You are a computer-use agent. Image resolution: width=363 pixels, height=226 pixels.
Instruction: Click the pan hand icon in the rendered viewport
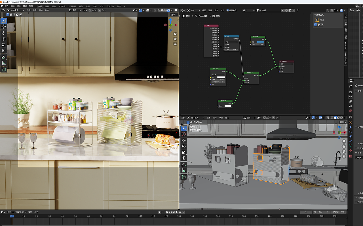coord(175,39)
